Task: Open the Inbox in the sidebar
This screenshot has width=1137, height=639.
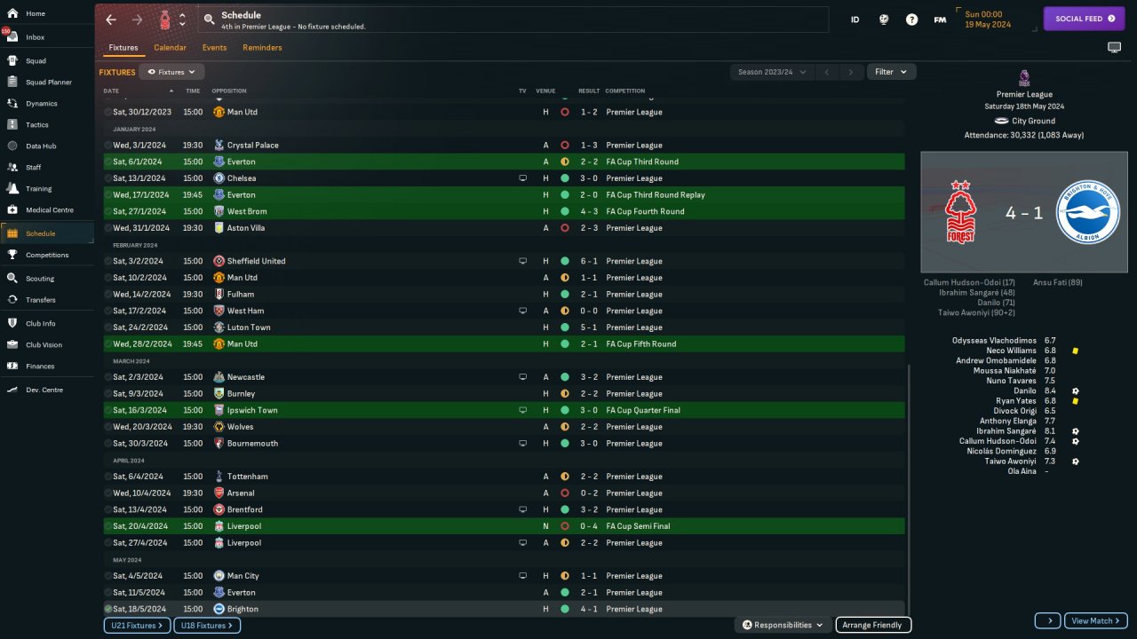Action: (x=36, y=37)
